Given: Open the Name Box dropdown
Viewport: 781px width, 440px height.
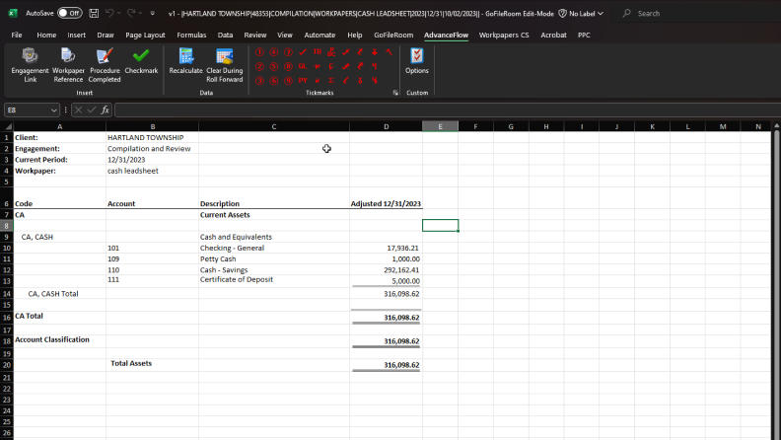Looking at the screenshot, I should [54, 110].
